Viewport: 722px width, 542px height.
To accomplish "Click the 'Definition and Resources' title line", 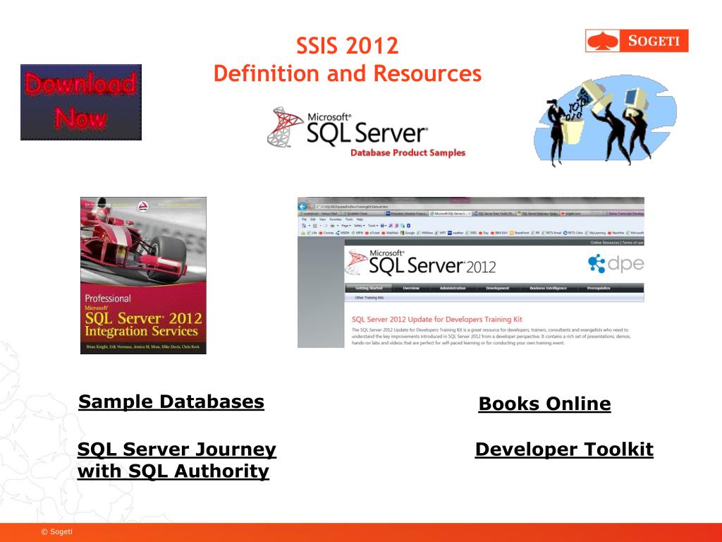I will click(x=347, y=73).
